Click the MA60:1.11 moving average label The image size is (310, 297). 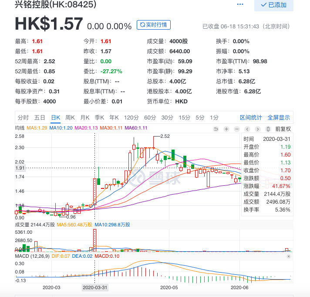click(x=136, y=128)
